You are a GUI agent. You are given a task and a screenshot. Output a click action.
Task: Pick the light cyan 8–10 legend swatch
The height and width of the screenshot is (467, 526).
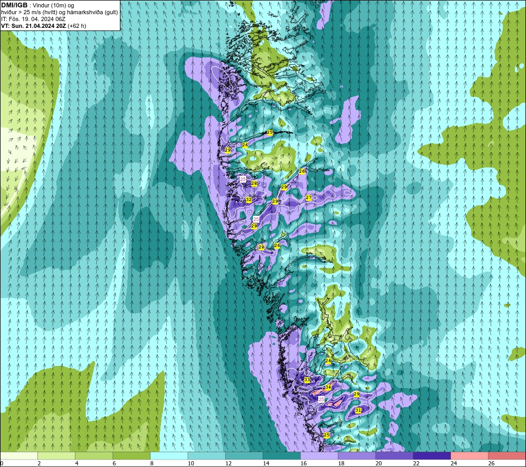click(x=169, y=456)
